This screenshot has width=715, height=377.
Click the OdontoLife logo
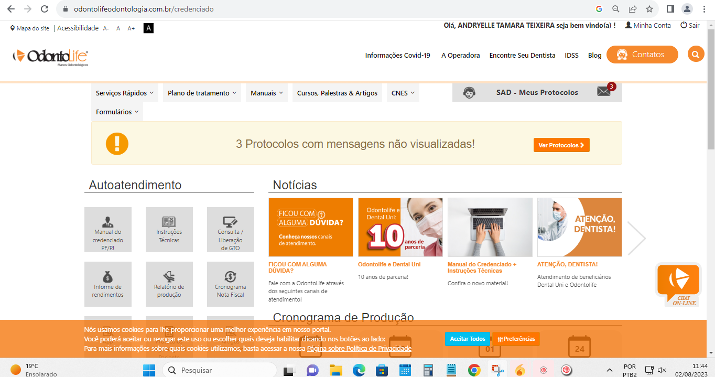pyautogui.click(x=50, y=57)
